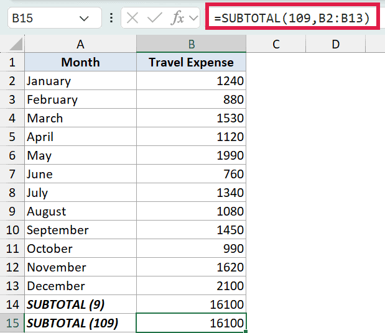
Task: Select row 8 header
Action: (12, 193)
